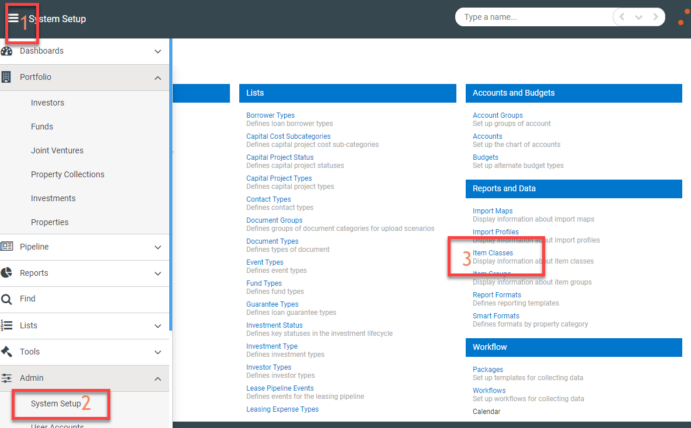Viewport: 691px width, 428px height.
Task: Open the Lease Pipeline Events link
Action: [280, 388]
